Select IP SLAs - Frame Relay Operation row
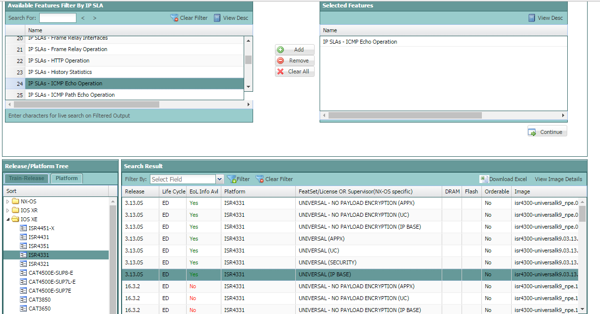 tap(125, 49)
